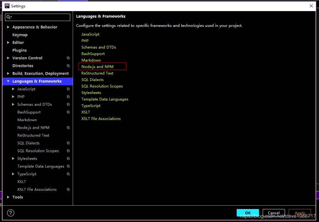Focus the settings search field

pos(38,17)
